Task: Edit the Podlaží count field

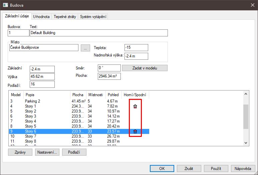Action: (x=42, y=84)
